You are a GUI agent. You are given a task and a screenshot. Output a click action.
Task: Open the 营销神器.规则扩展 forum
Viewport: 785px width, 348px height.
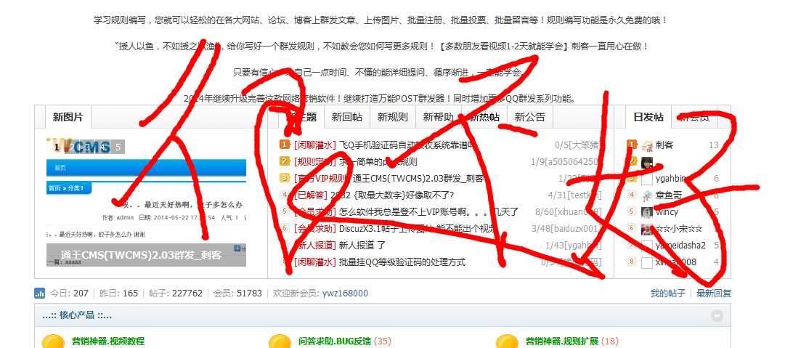pos(562,341)
